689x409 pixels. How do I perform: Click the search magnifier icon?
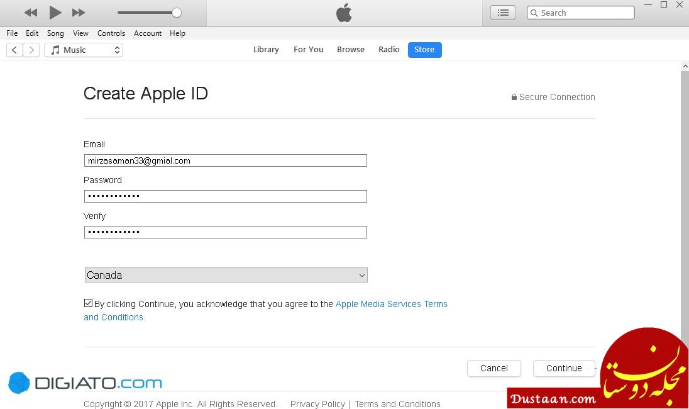click(x=534, y=13)
